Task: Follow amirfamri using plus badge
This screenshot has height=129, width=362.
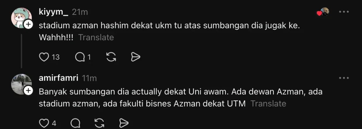Action: (28, 91)
